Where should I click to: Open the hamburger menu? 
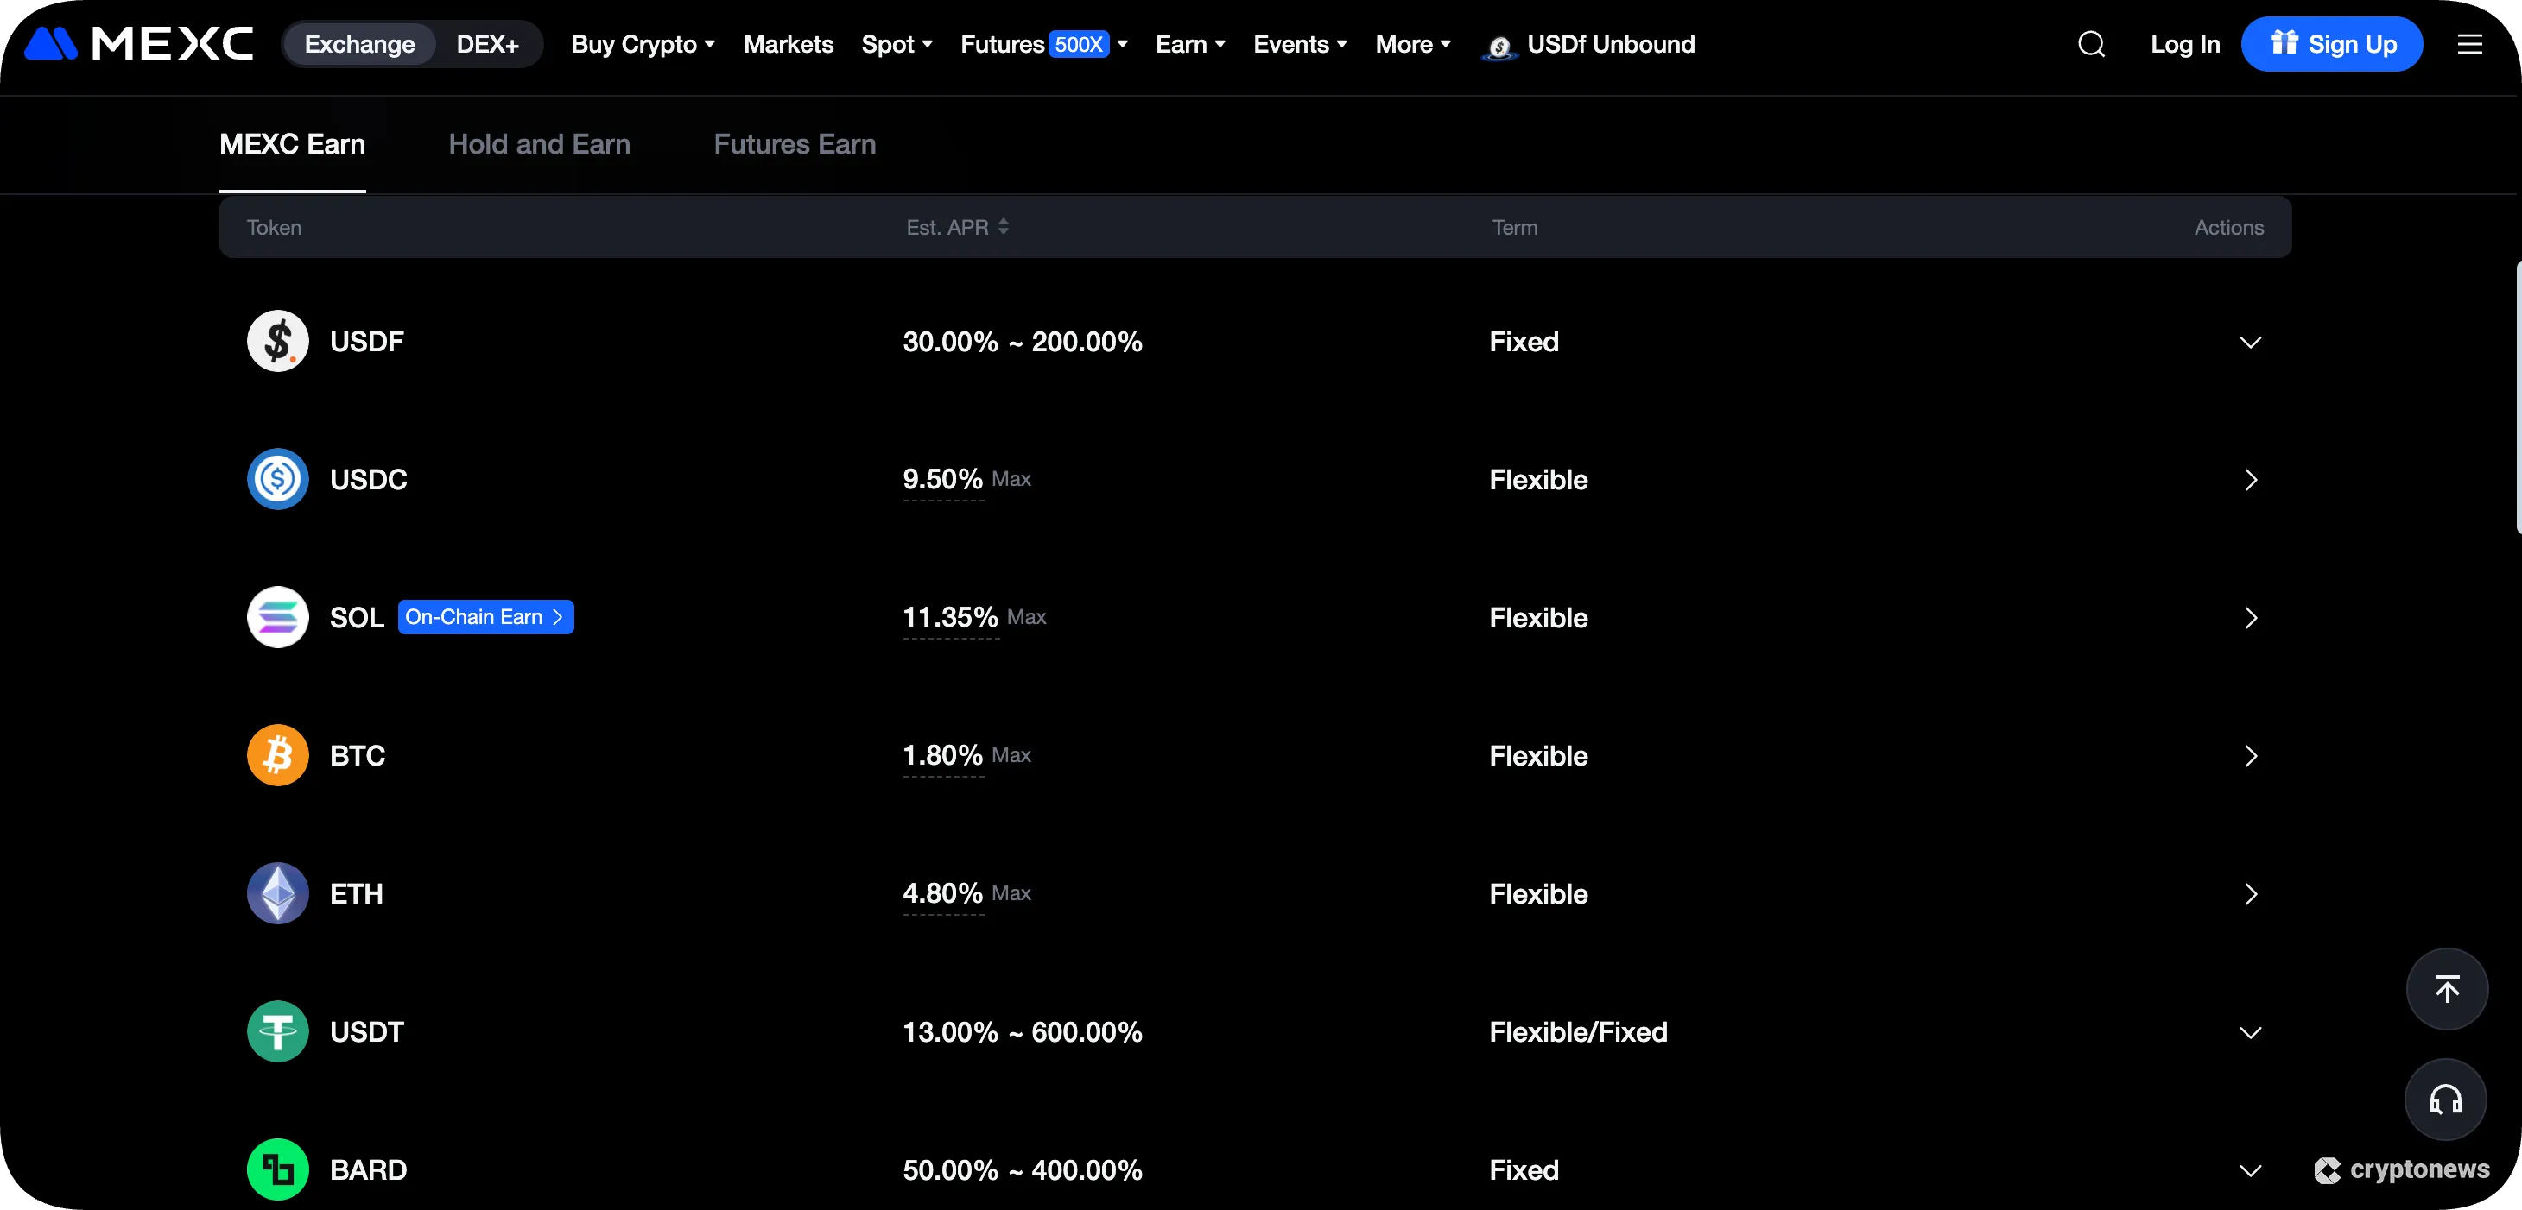[2471, 44]
